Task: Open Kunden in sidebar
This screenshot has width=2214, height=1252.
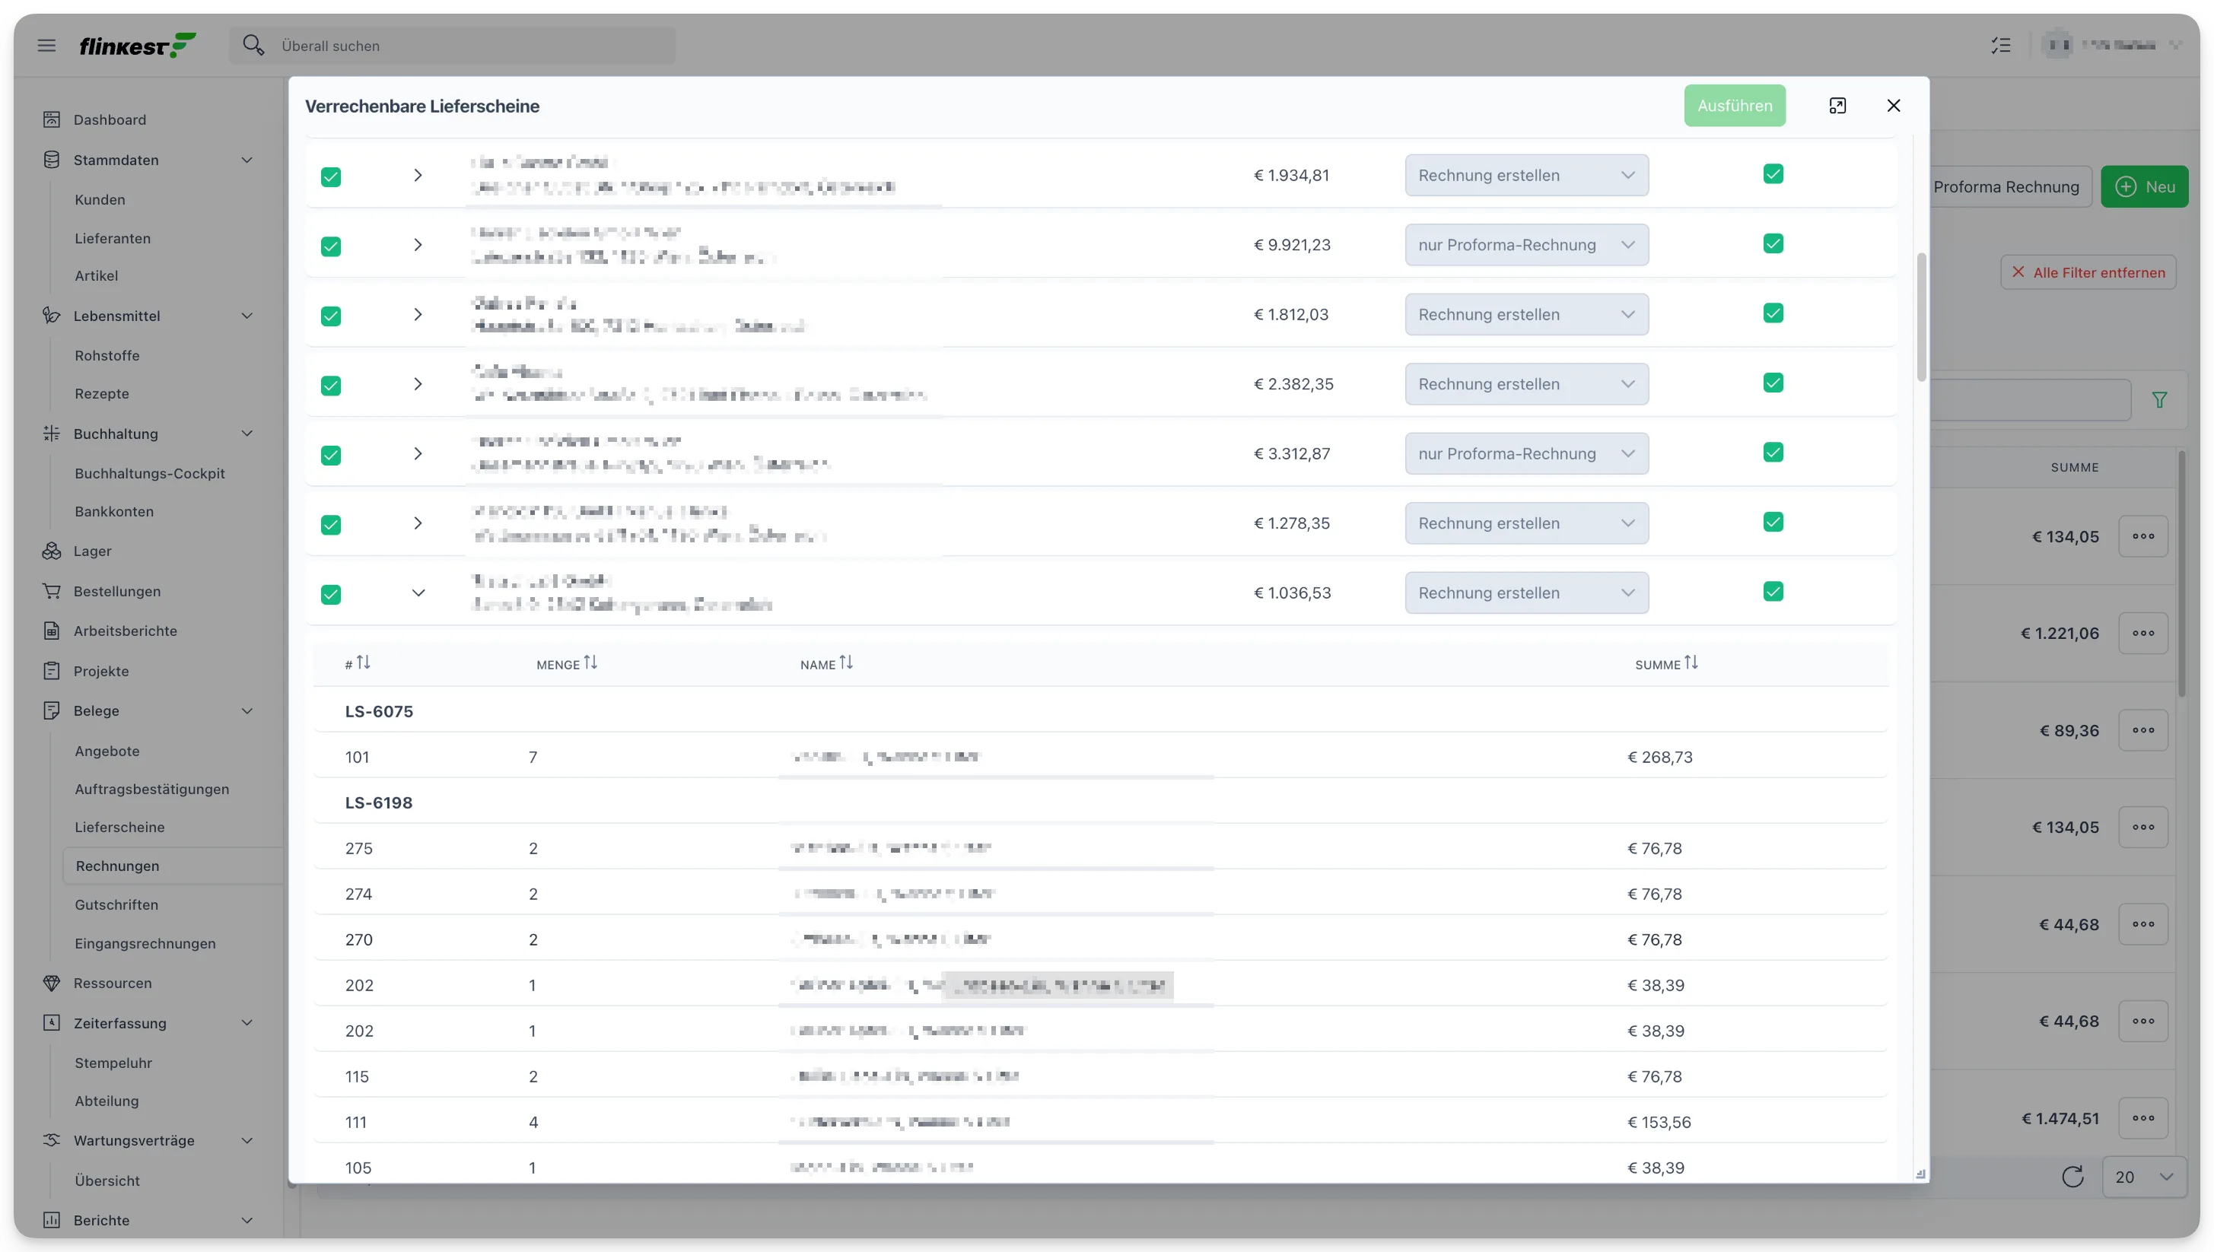Action: pyautogui.click(x=100, y=199)
